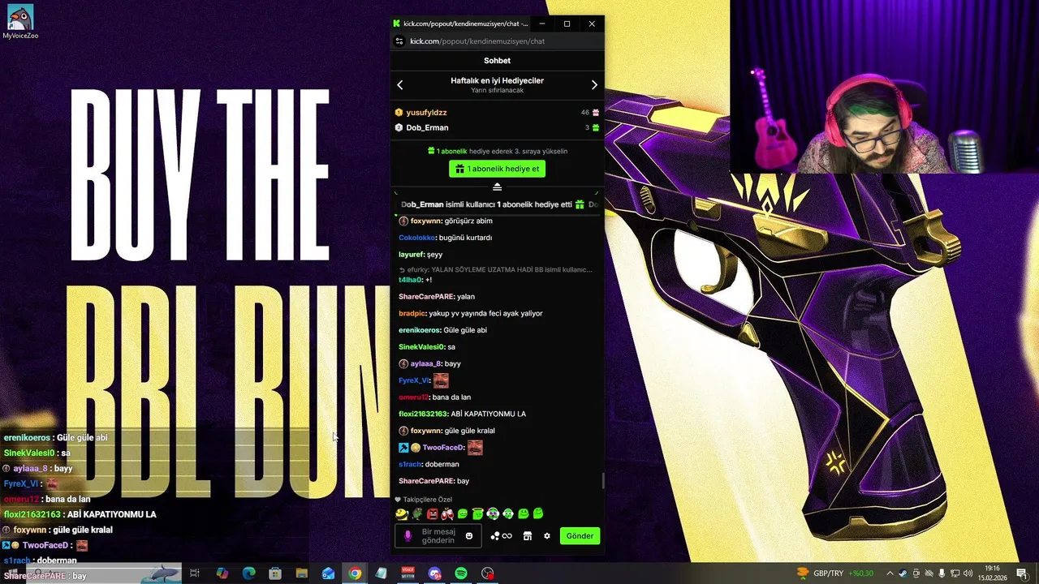
Task: Select the green emote with white headphones
Action: pyautogui.click(x=507, y=513)
